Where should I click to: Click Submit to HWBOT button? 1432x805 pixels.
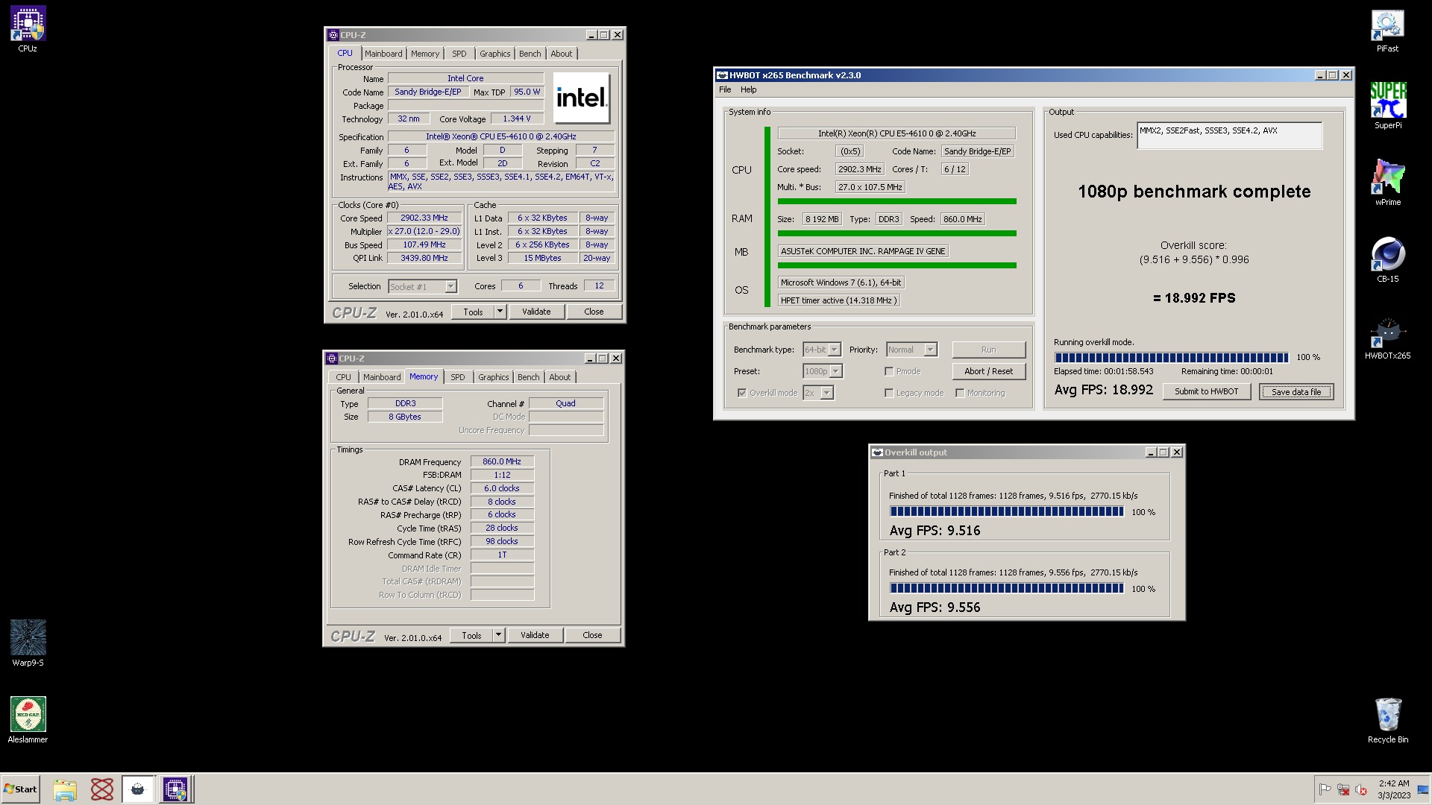[1206, 391]
